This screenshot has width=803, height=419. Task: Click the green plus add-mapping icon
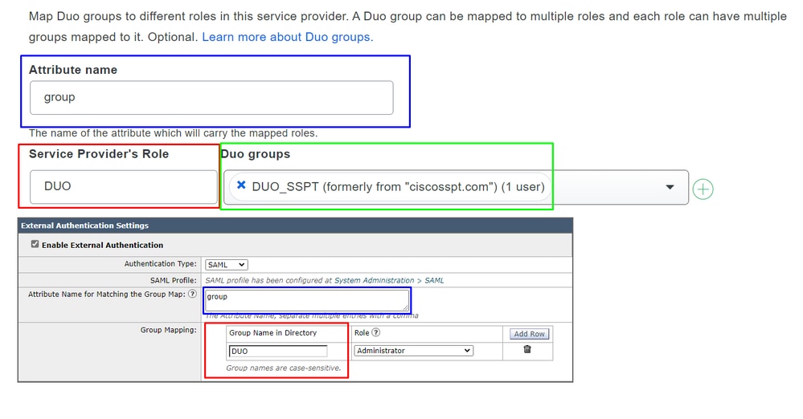[703, 189]
